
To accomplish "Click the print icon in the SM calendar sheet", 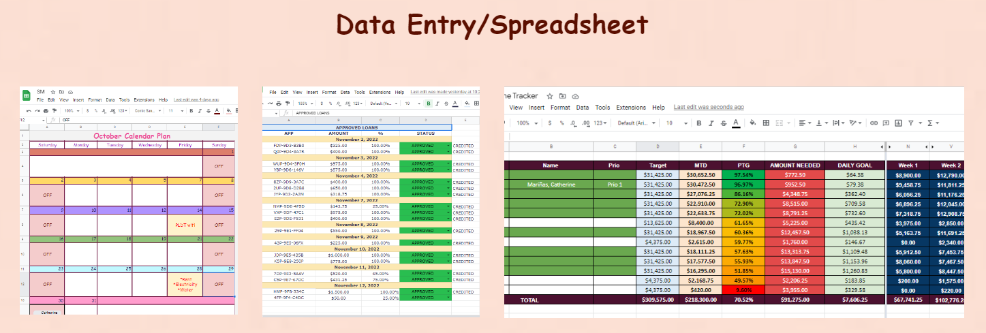I will tap(46, 110).
